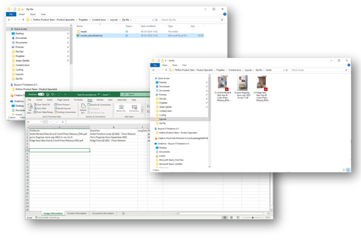The image size is (361, 243).
Task: Switch to the Image Information sheet tab
Action: coord(53,213)
